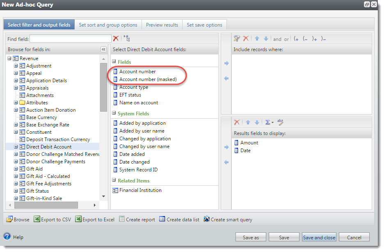Move results field down
The width and height of the screenshot is (384, 252).
point(257,122)
